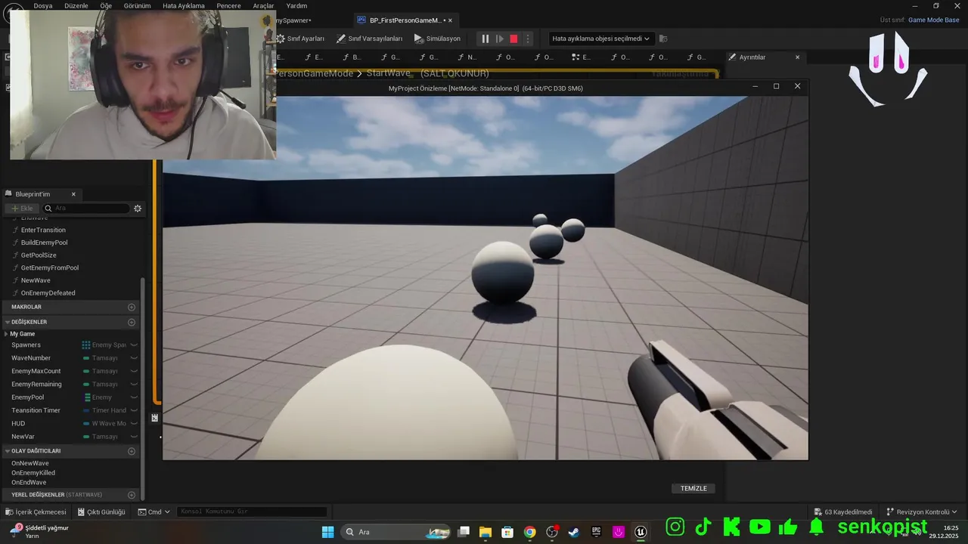This screenshot has height=544, width=968.
Task: Add a local variable in YEREL DEĞİŞKENLER
Action: coord(132,495)
